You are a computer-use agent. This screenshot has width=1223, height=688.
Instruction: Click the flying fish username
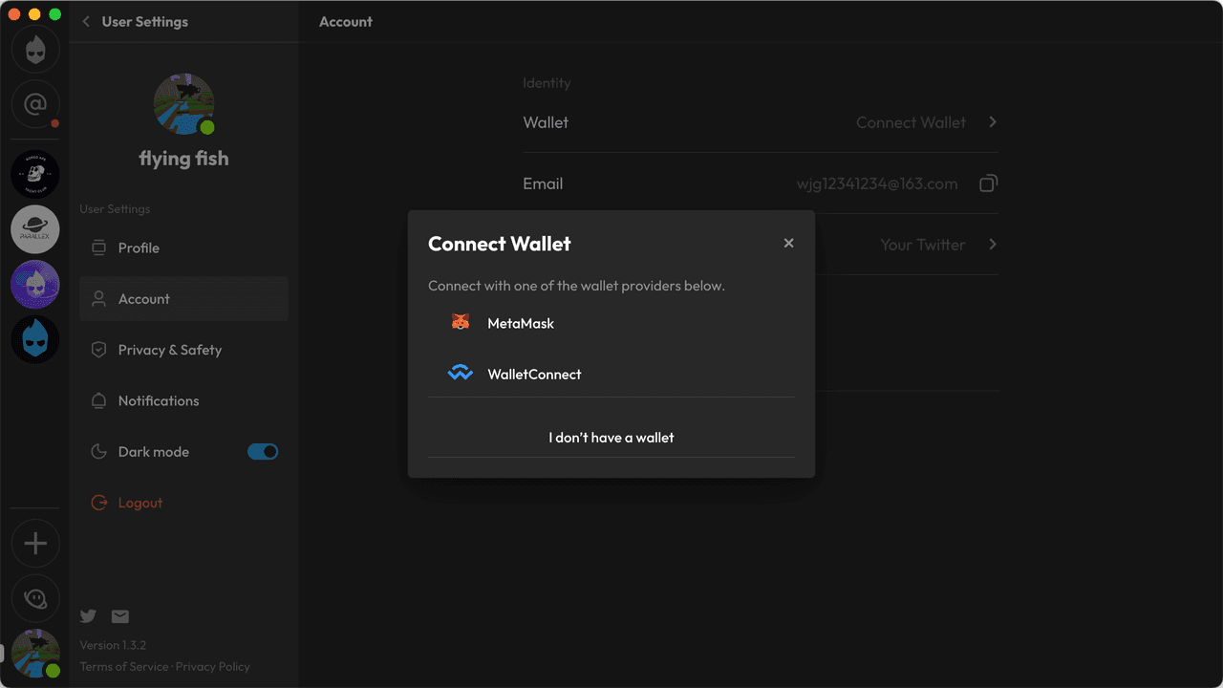click(x=183, y=159)
